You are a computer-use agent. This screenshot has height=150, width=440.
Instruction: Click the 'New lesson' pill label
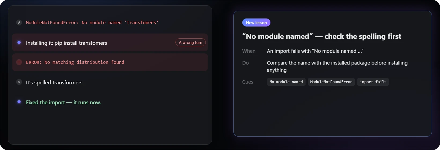[256, 22]
